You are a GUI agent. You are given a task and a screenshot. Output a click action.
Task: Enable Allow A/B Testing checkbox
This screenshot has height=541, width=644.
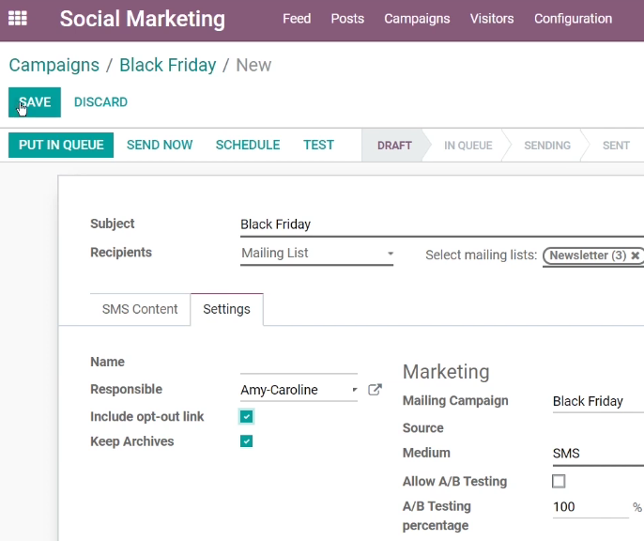point(559,481)
